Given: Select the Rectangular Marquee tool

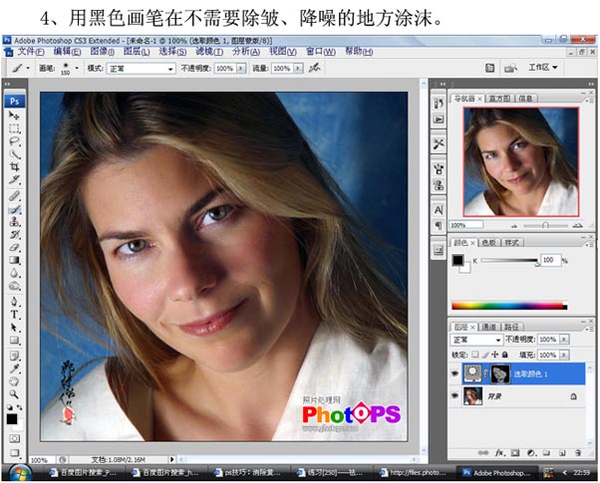Looking at the screenshot, I should 15,128.
